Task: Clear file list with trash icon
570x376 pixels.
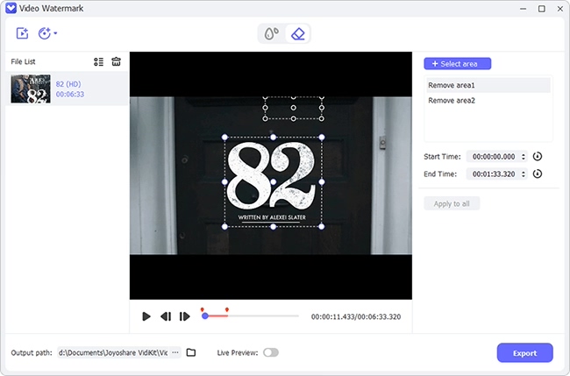Action: pos(116,61)
